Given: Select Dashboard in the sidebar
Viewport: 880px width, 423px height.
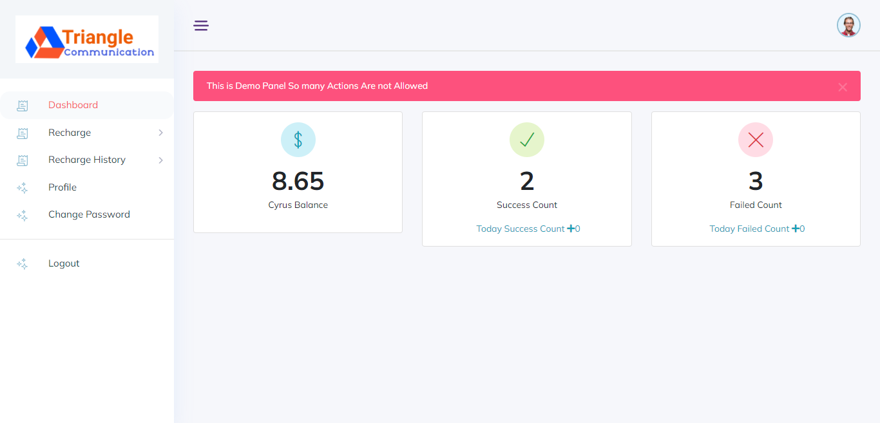Looking at the screenshot, I should 73,105.
